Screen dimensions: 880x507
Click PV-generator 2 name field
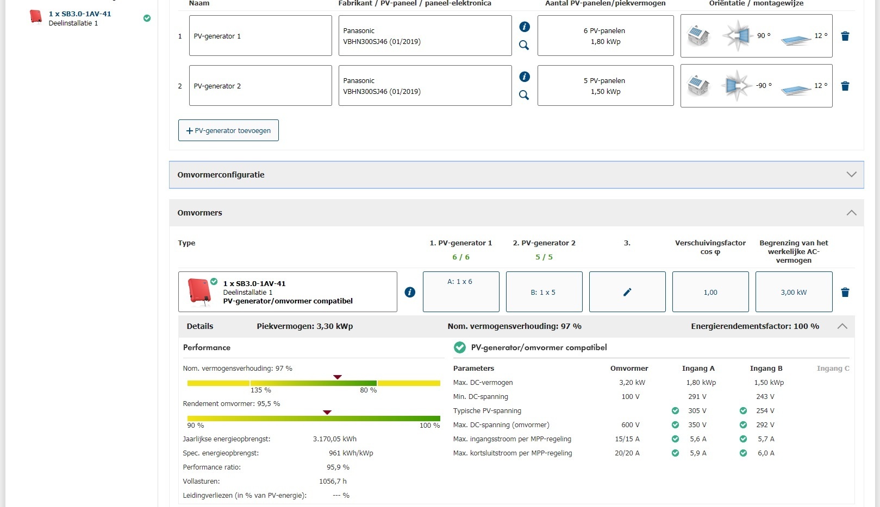click(260, 86)
